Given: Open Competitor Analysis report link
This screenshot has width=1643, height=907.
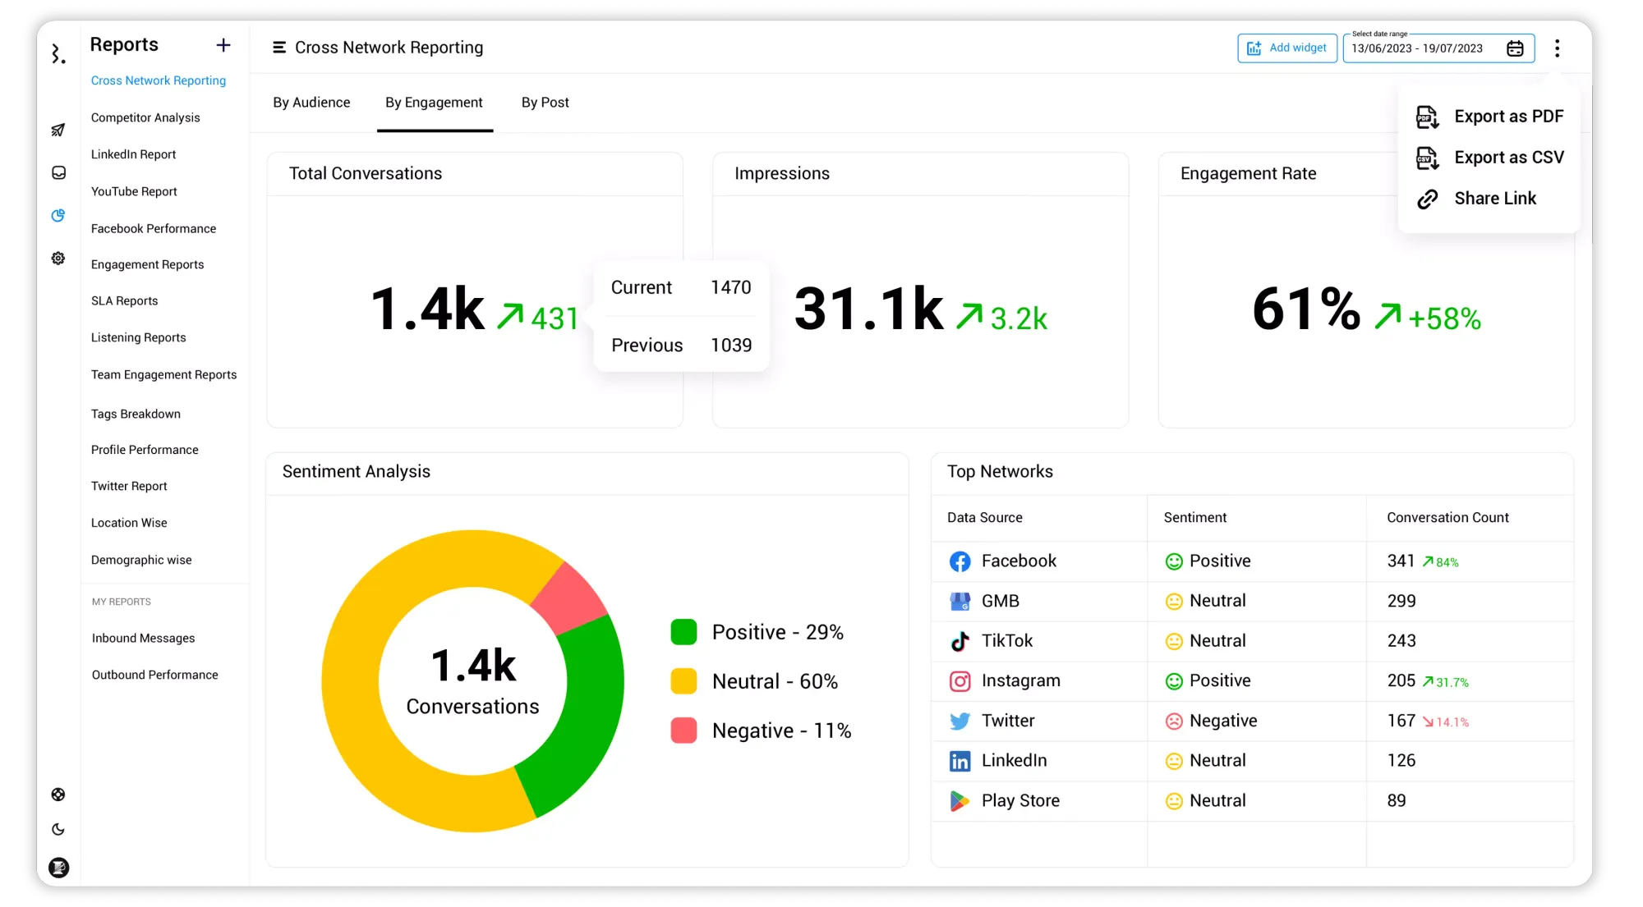Looking at the screenshot, I should (x=145, y=117).
